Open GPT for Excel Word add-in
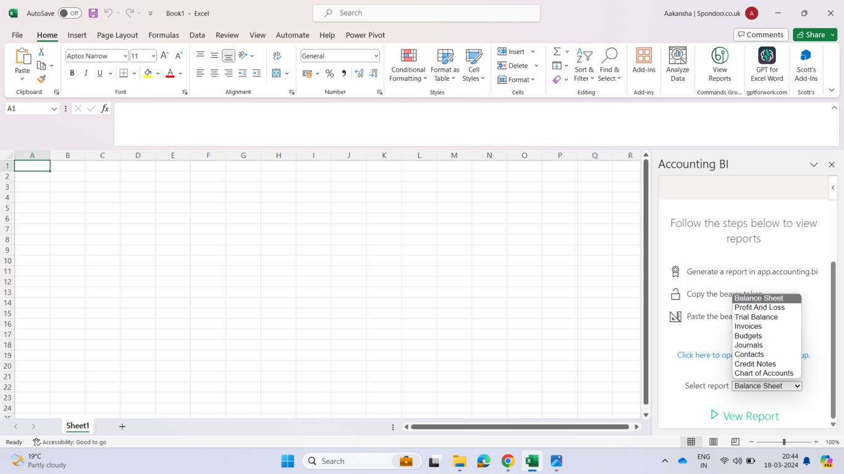The width and height of the screenshot is (844, 474). 767,65
